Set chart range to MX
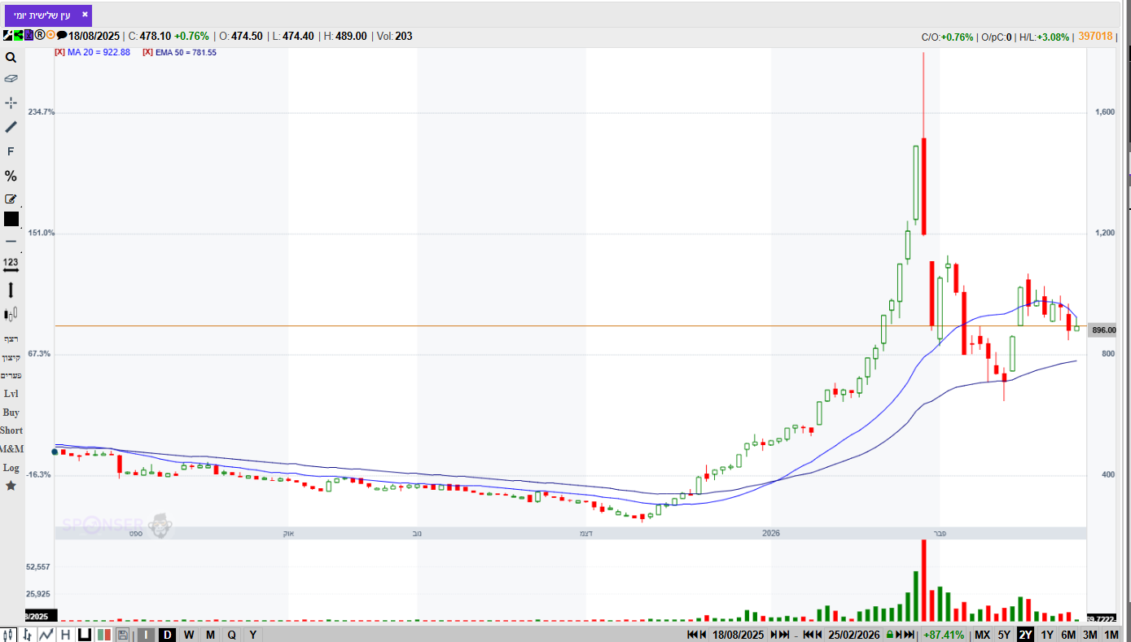This screenshot has height=642, width=1131. (x=983, y=635)
